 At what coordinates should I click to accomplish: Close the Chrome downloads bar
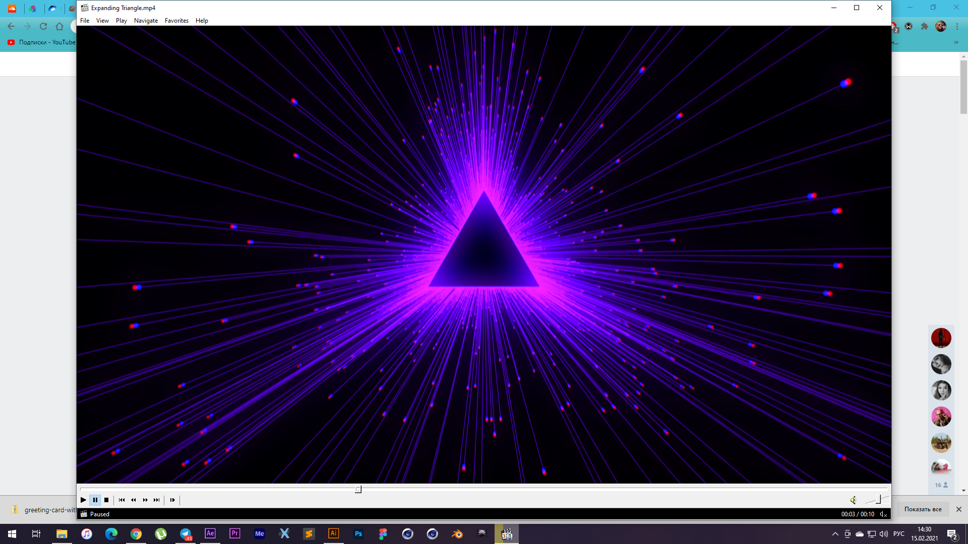click(x=959, y=509)
